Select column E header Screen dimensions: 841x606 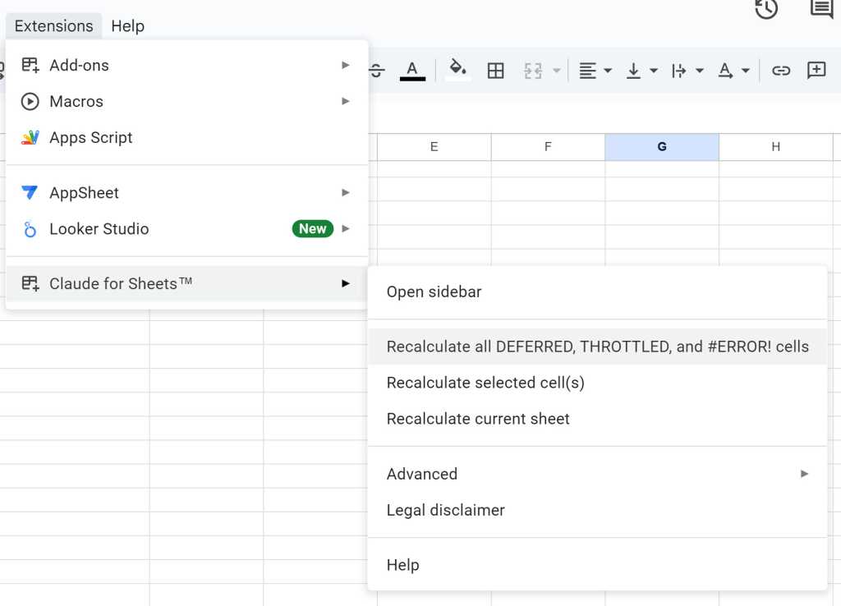[x=434, y=147]
